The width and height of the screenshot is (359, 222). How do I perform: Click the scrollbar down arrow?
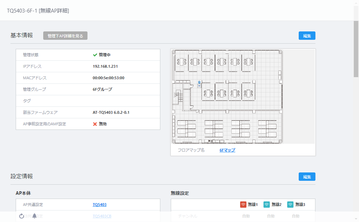pyautogui.click(x=356, y=219)
